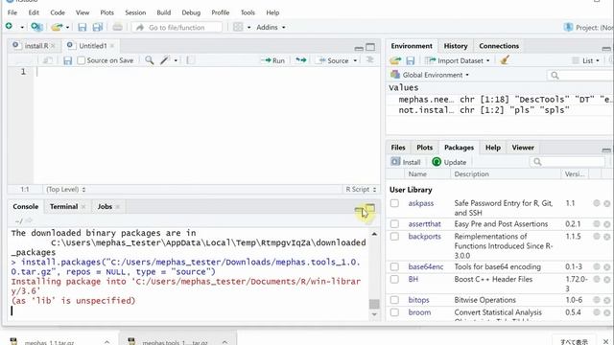Open the code tools wand dropdown arrow
The height and width of the screenshot is (345, 614).
[x=176, y=60]
